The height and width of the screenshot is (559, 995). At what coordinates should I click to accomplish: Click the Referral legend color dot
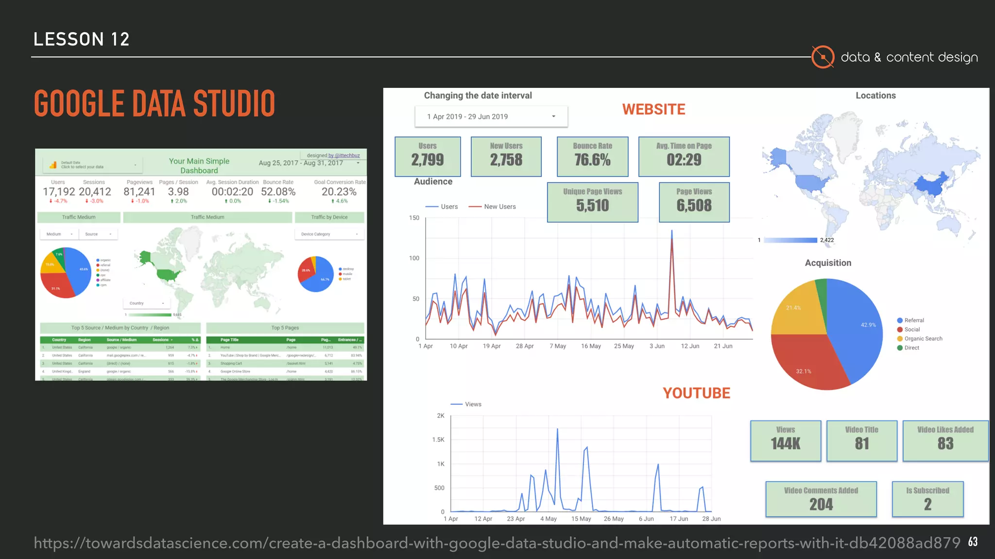click(x=900, y=320)
